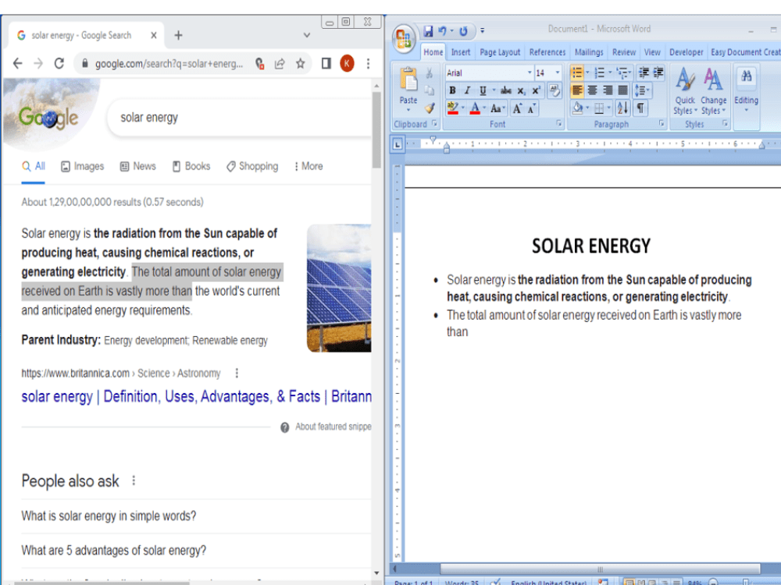
Task: Open the Developer ribbon tab
Action: click(686, 52)
